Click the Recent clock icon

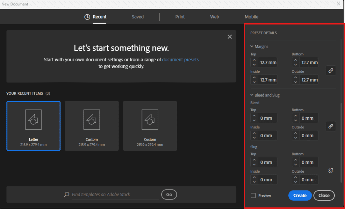pos(87,17)
